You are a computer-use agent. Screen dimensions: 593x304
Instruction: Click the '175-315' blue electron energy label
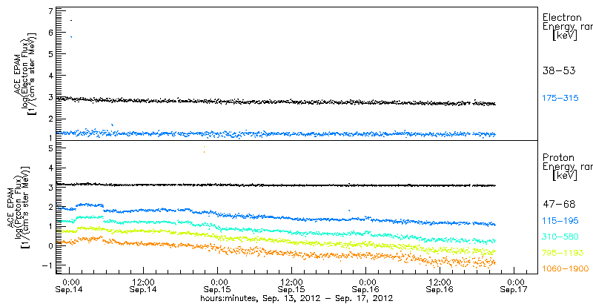click(x=560, y=98)
